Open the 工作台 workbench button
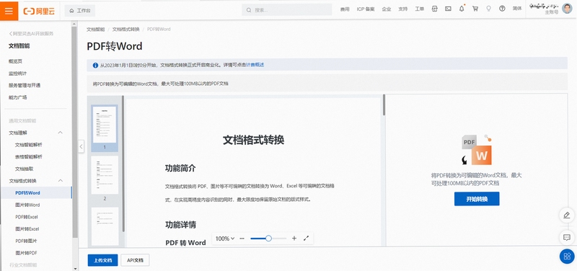 point(80,11)
